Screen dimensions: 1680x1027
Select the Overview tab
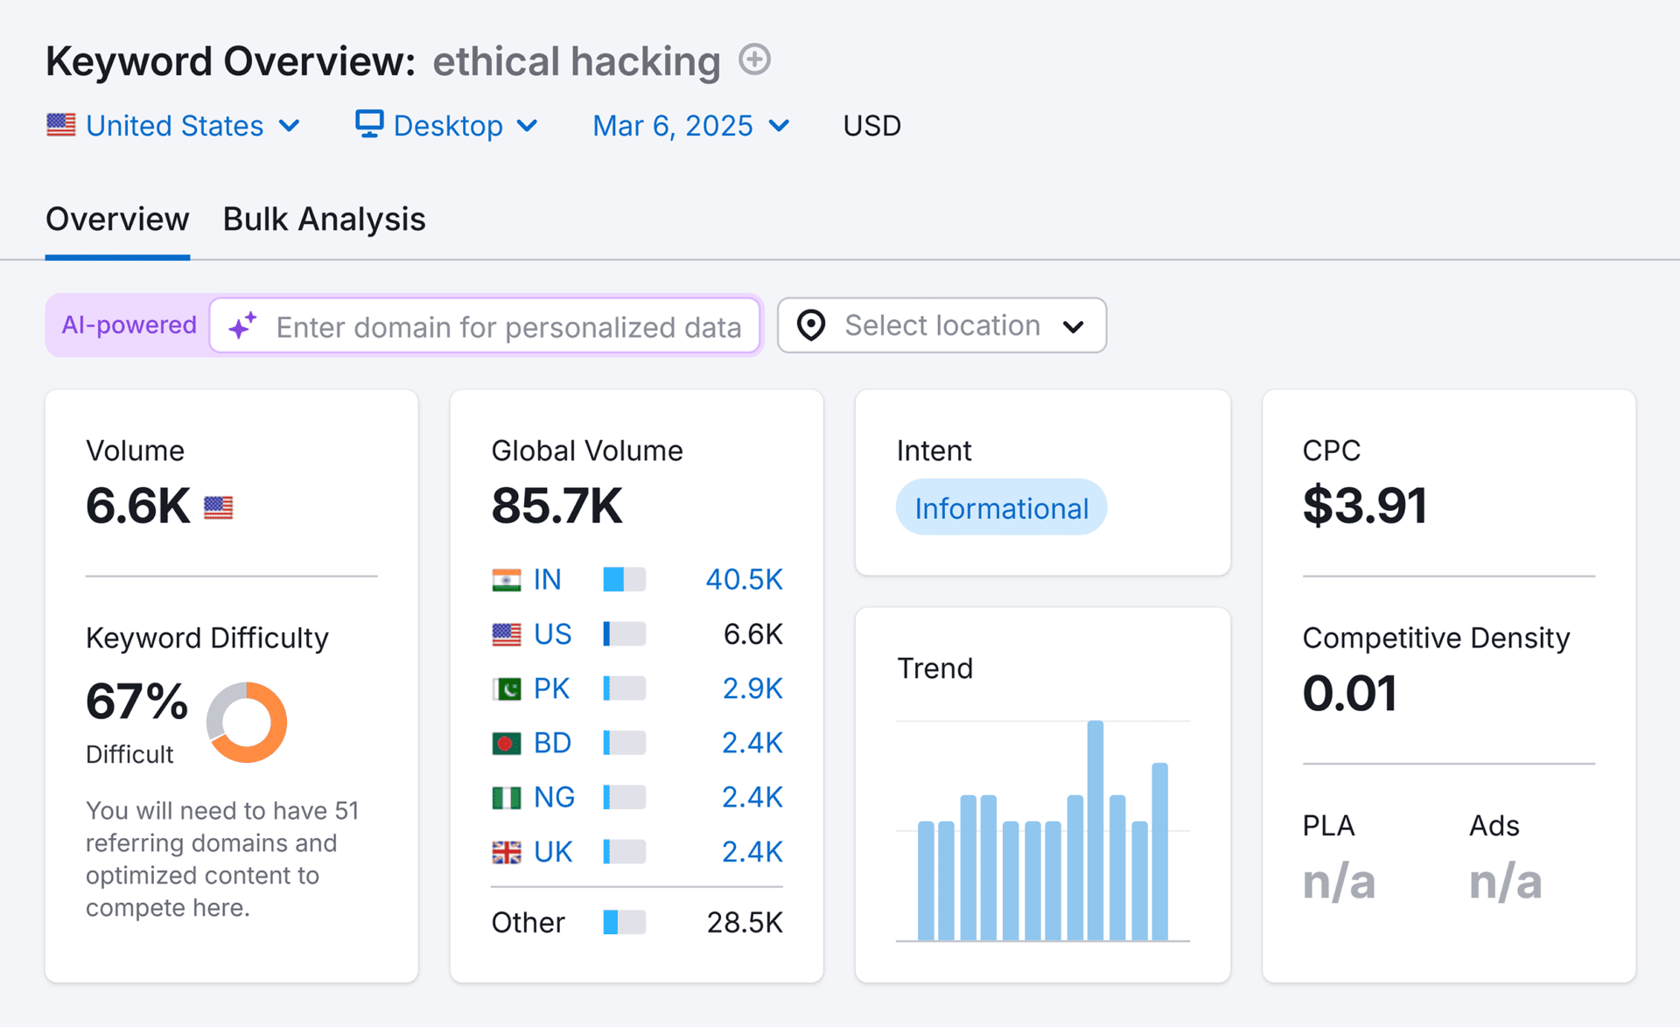tap(117, 219)
